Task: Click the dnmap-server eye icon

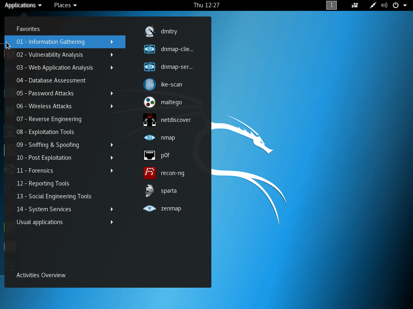Action: 150,67
